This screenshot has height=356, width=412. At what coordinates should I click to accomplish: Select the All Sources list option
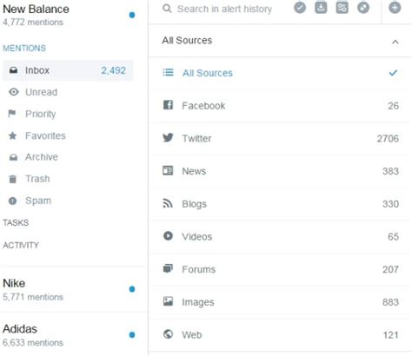tap(280, 73)
